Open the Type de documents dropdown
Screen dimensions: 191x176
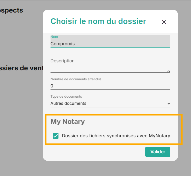pyautogui.click(x=110, y=103)
